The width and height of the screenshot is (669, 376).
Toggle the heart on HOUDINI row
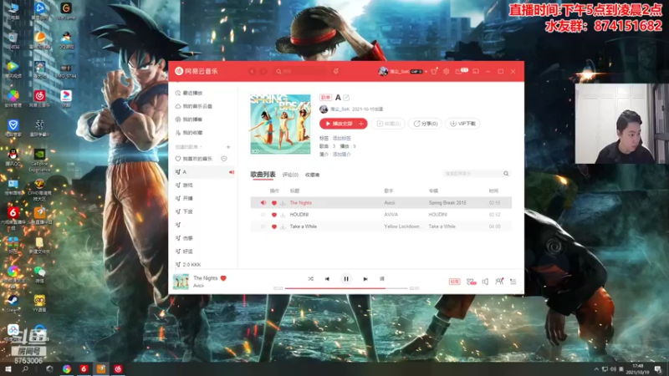coord(274,215)
